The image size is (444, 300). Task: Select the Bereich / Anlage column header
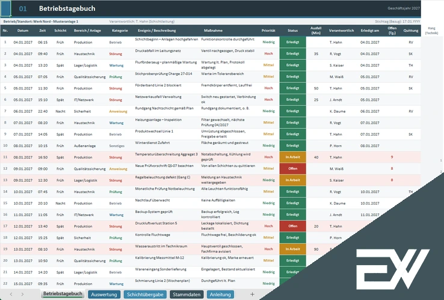[87, 31]
